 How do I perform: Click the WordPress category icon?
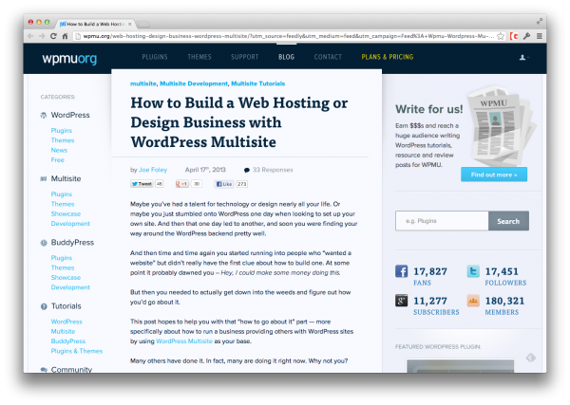(x=44, y=116)
